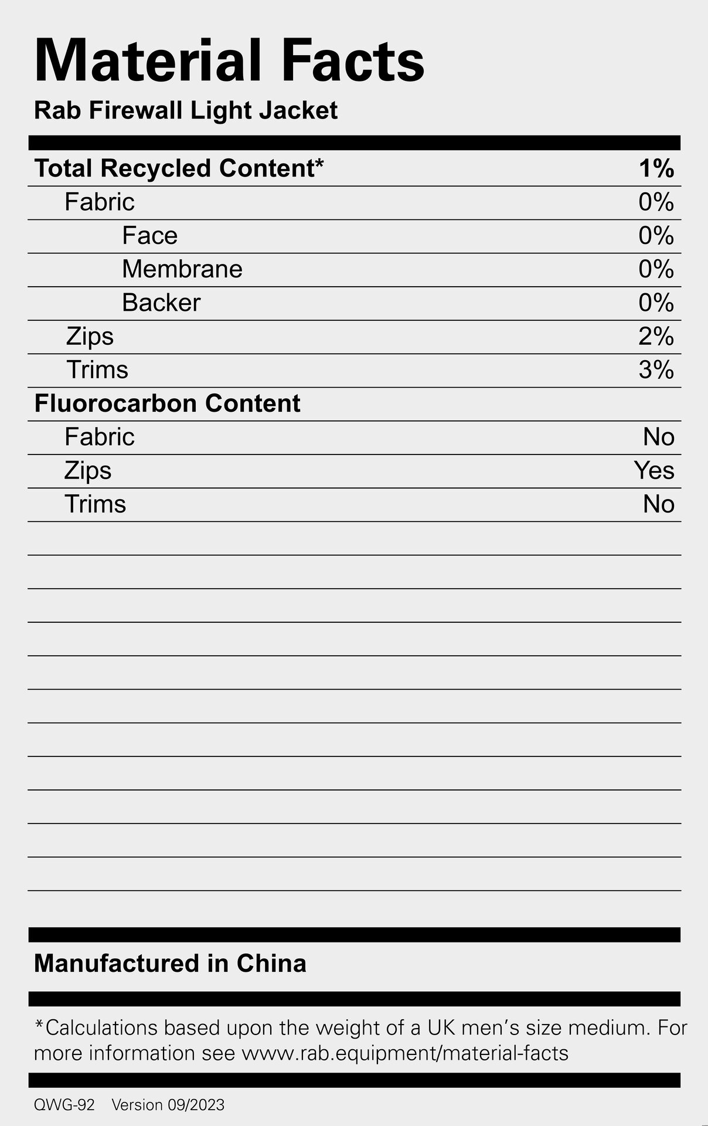Click the Zips label under Fluorocarbon Content
This screenshot has height=1126, width=708.
coord(87,470)
